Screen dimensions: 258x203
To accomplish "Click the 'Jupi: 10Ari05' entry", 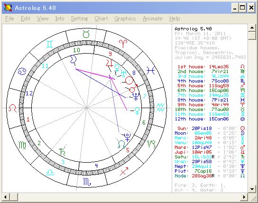I will coord(210,152).
